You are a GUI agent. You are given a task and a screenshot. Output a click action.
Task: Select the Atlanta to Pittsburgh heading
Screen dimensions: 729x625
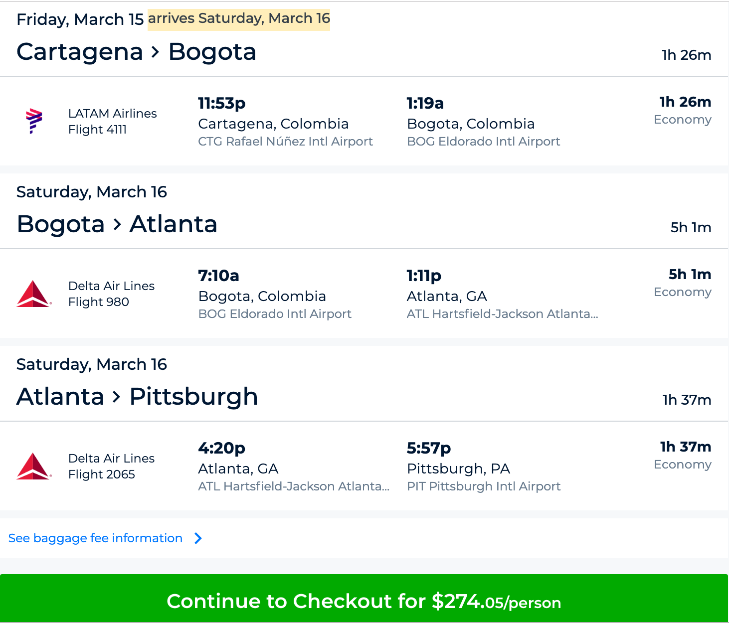[137, 397]
